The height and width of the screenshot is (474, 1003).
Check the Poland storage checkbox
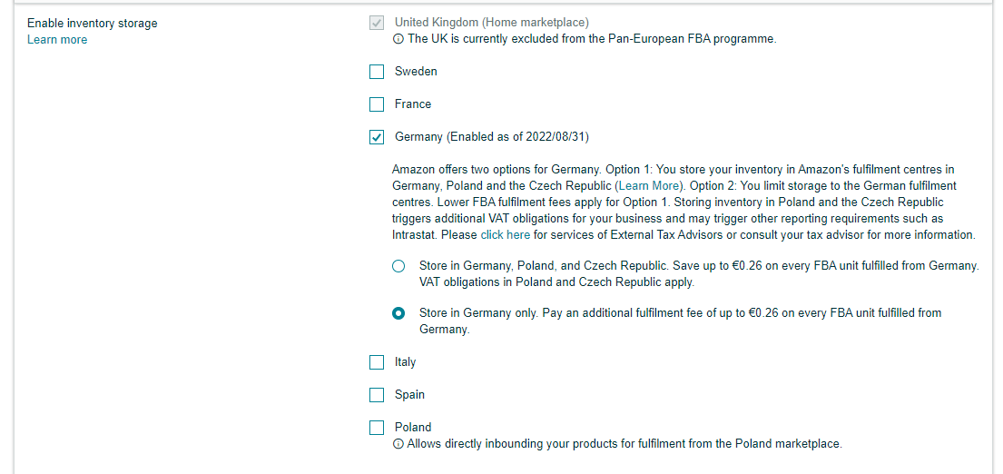point(377,428)
